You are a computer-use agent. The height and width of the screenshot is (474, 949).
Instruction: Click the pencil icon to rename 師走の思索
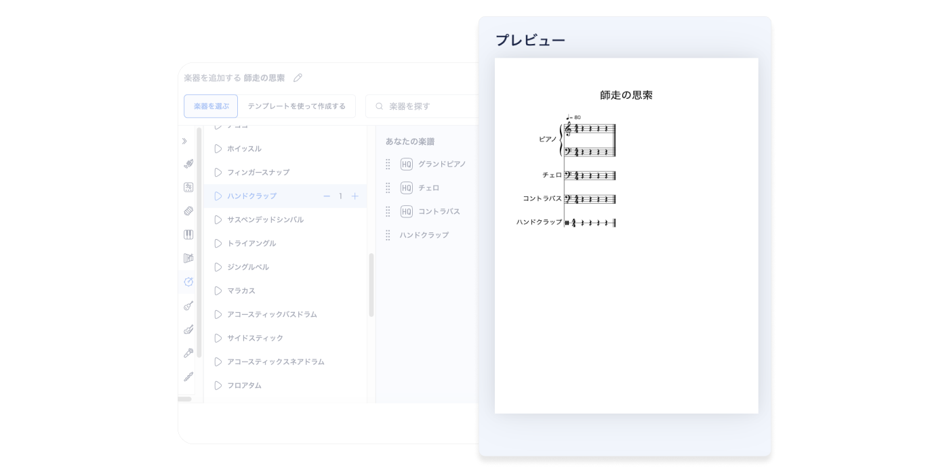298,77
